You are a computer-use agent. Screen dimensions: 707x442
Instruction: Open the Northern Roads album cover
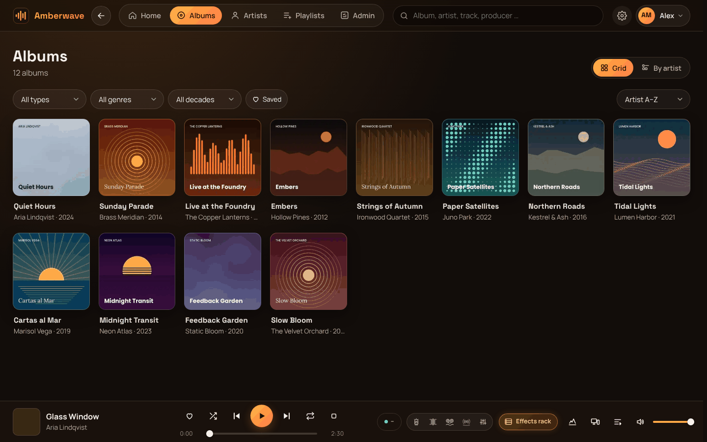566,157
